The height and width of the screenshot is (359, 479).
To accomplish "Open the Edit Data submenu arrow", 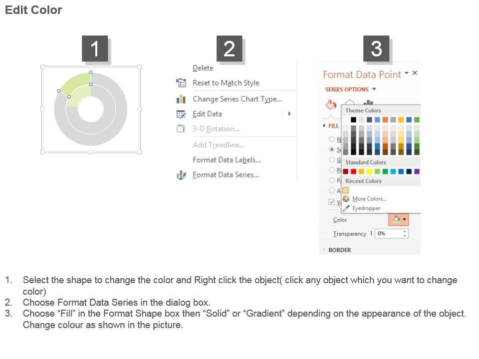I will tap(289, 114).
